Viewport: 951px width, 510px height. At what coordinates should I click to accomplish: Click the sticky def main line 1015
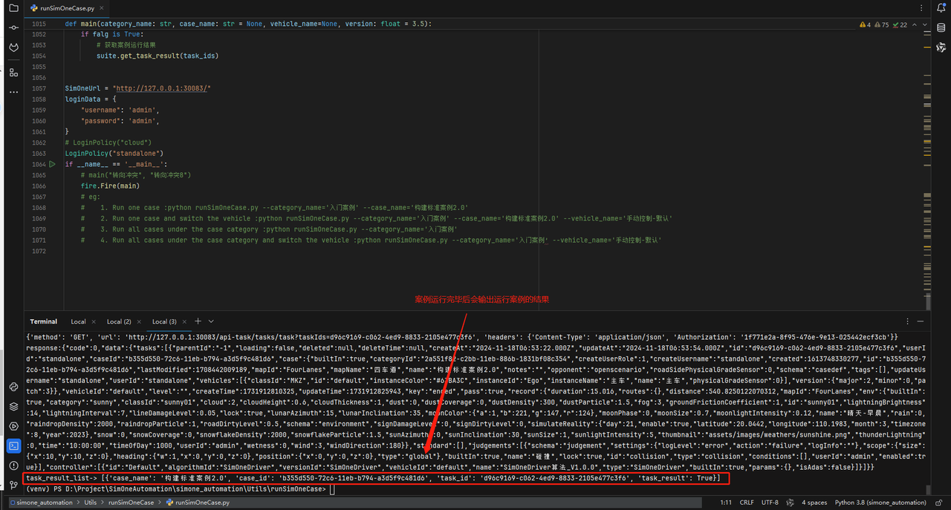pos(248,24)
